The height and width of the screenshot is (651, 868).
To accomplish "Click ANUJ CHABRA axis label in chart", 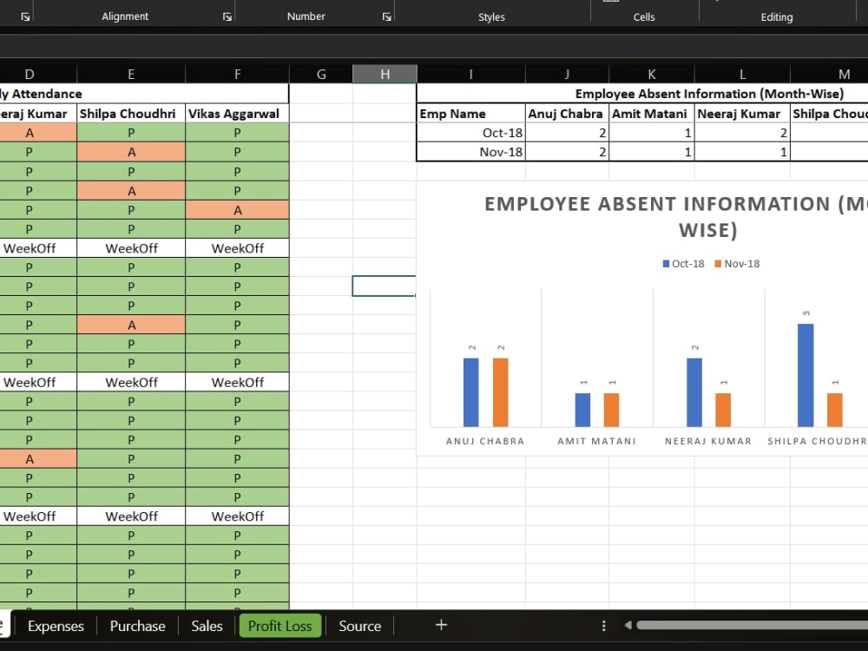I will click(x=485, y=441).
